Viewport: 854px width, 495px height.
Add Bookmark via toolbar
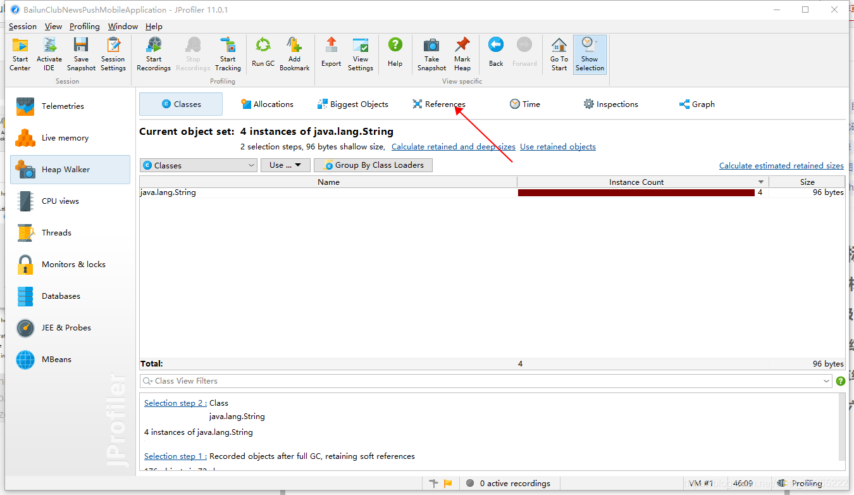pos(295,54)
